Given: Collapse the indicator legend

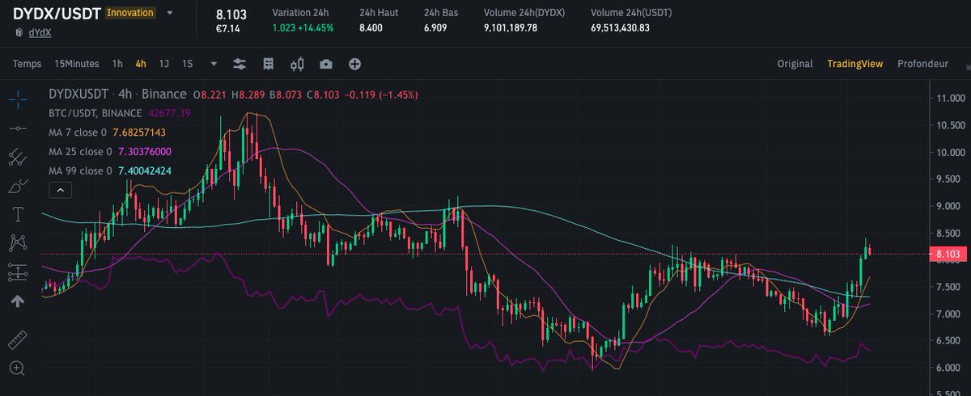Looking at the screenshot, I should pos(61,191).
